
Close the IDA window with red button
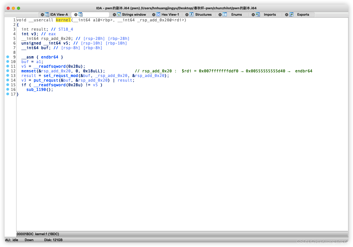8,8
